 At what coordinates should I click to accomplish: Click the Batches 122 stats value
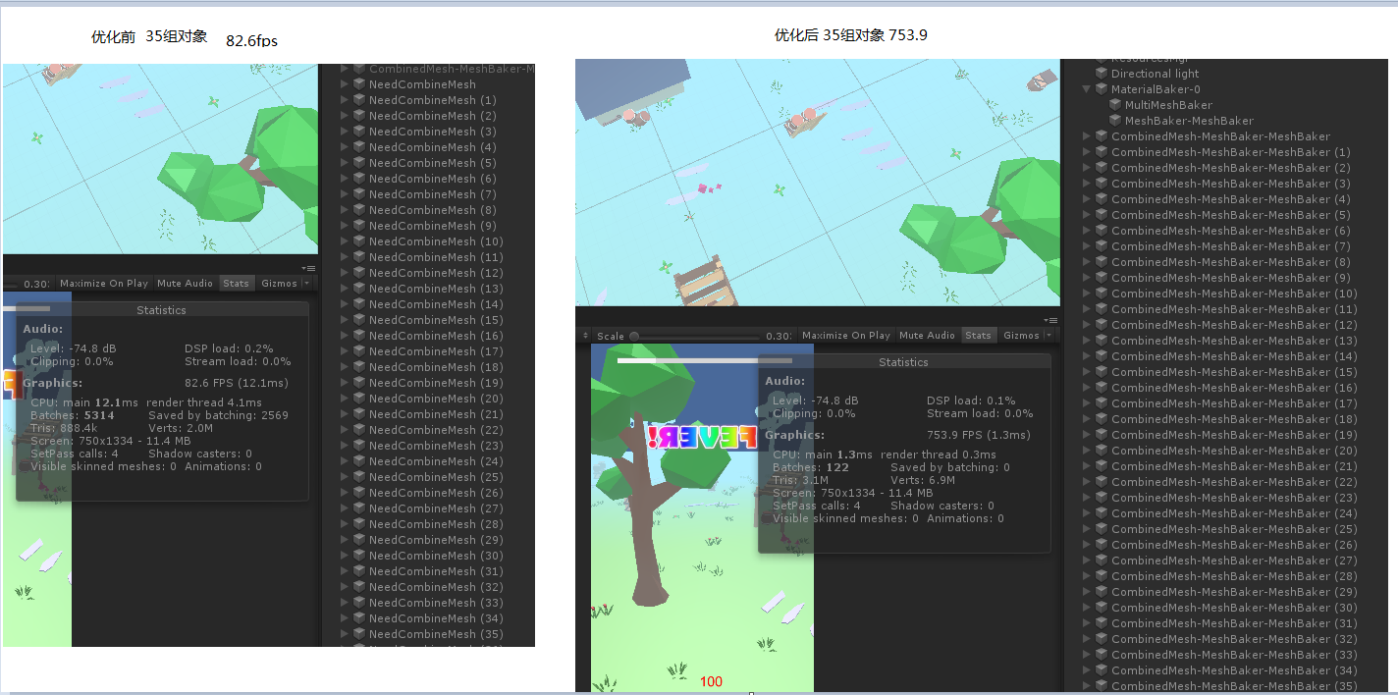pyautogui.click(x=837, y=467)
